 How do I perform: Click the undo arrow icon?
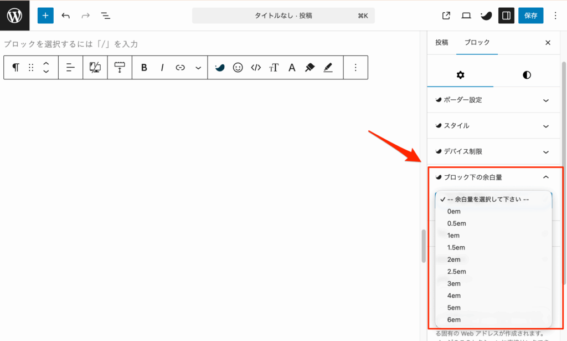pyautogui.click(x=66, y=16)
